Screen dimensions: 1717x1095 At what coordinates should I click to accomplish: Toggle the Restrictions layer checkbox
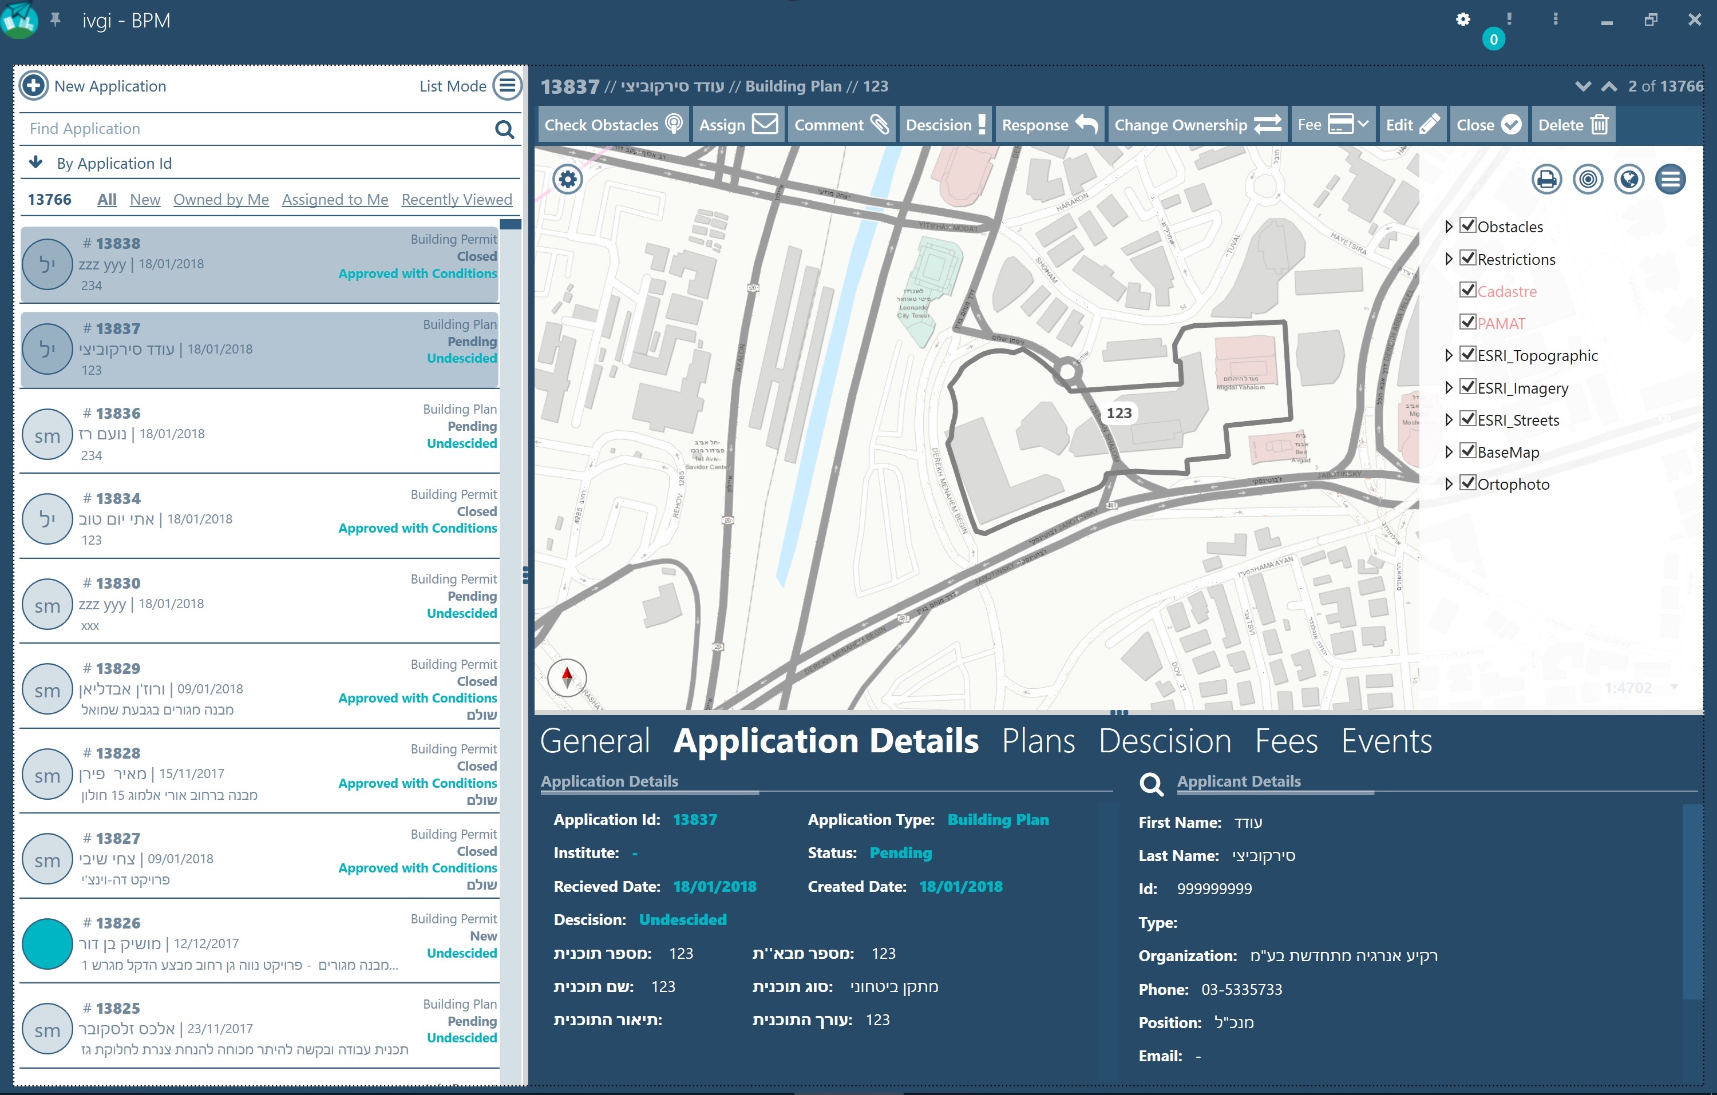click(x=1467, y=258)
